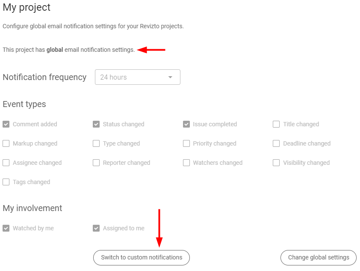The image size is (360, 271).
Task: Disable the Issue completed checkbox
Action: (x=186, y=124)
